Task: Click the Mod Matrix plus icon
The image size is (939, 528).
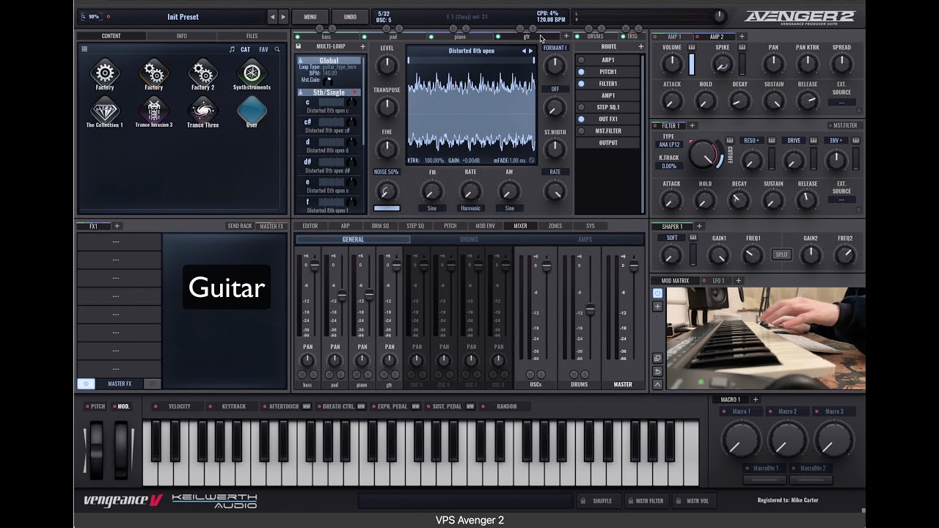Action: click(x=657, y=306)
